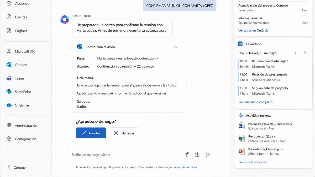Open the Ver términos link

pos(189,167)
